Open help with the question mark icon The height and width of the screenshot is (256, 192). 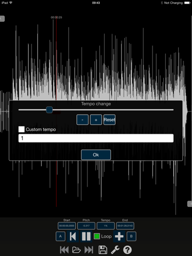127,250
